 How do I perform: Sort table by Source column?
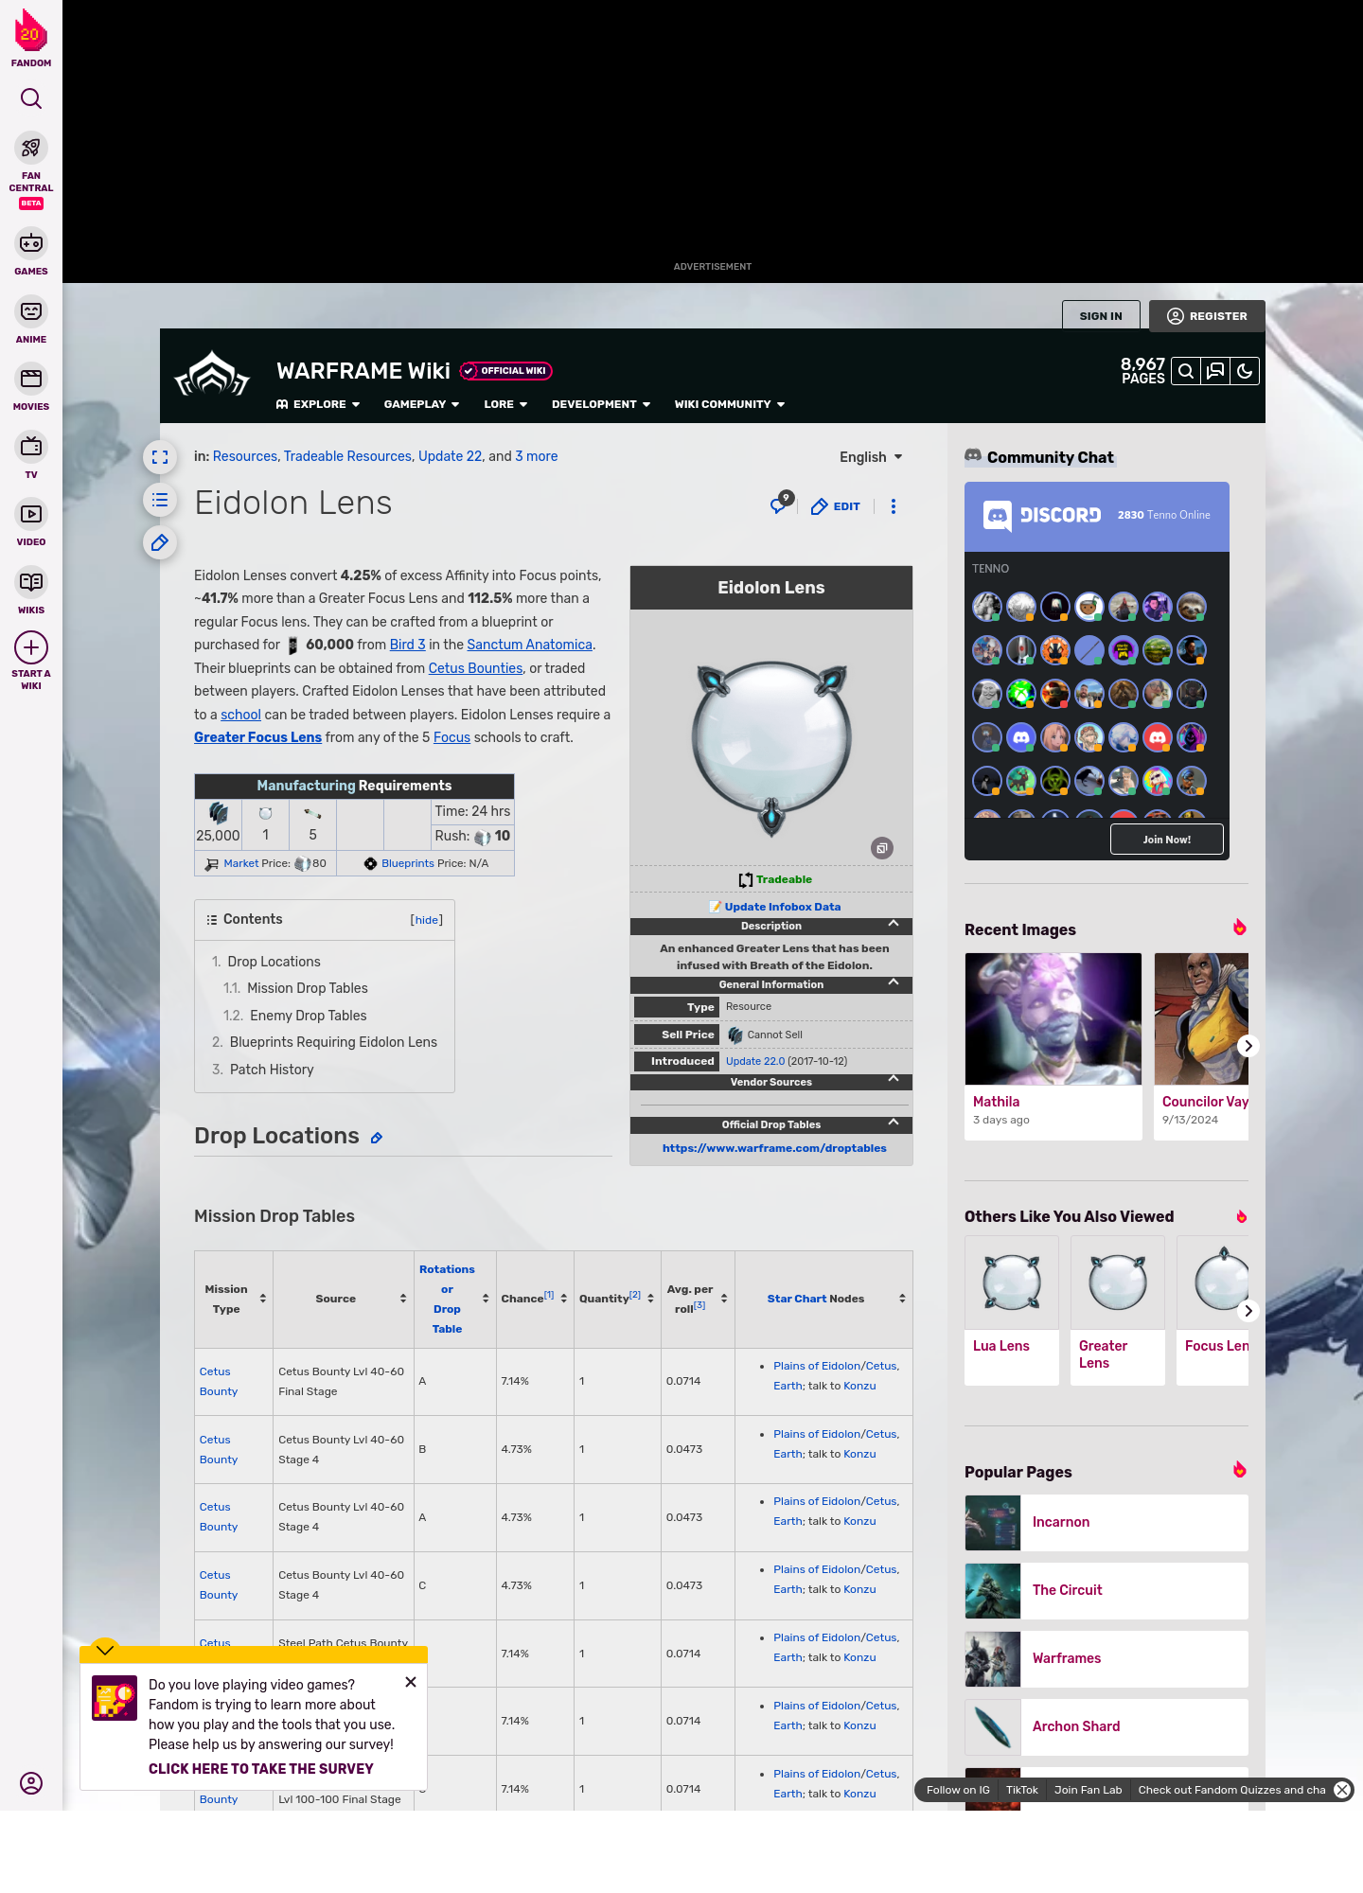pos(403,1299)
